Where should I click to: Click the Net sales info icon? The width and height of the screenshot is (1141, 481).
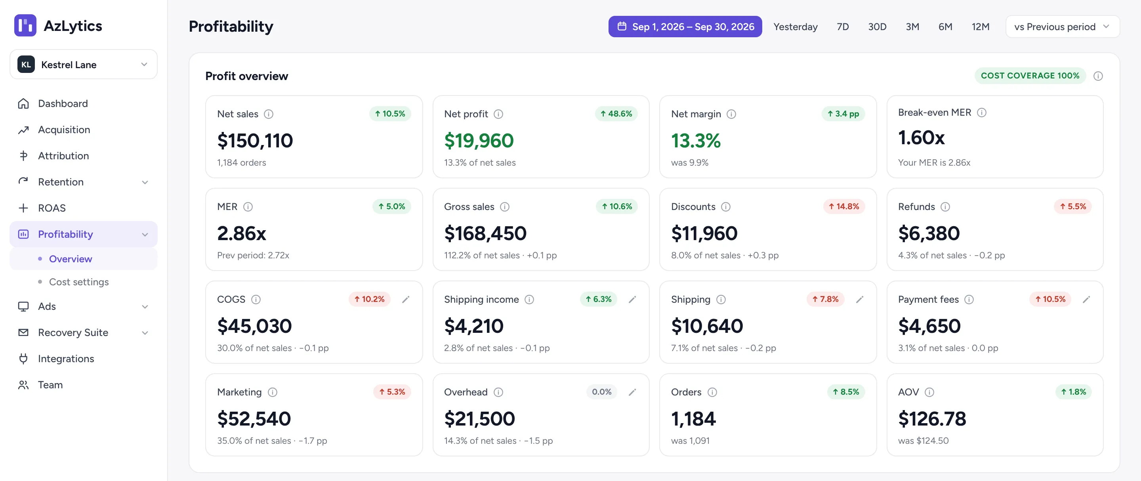pyautogui.click(x=269, y=114)
